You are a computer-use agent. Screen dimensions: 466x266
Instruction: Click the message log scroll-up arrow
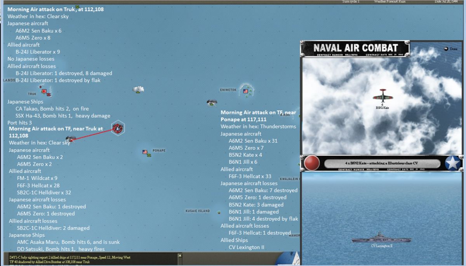pos(181,256)
